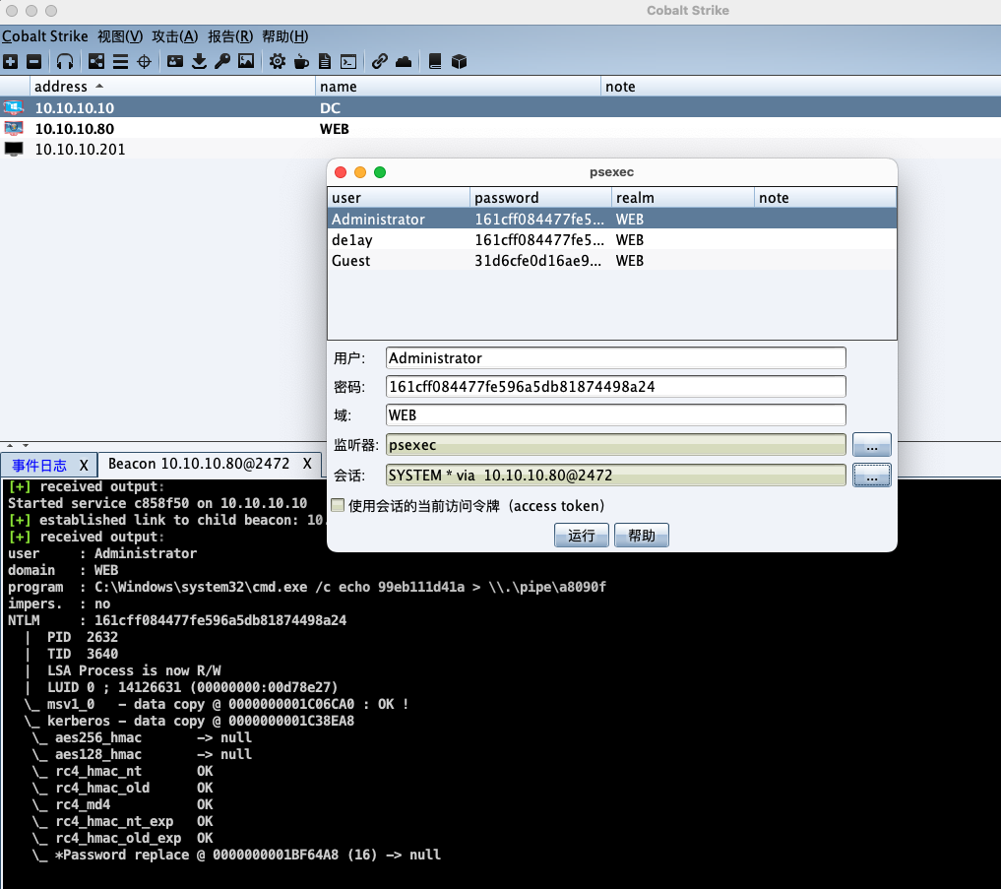Viewport: 1001px width, 889px height.
Task: Click the 密码 hash input field
Action: coord(615,386)
